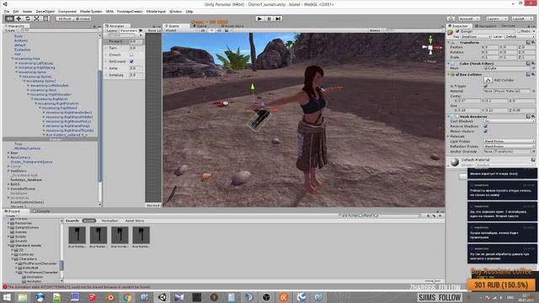
Task: Toggle the Crouch parameter checkbox
Action: 131,55
